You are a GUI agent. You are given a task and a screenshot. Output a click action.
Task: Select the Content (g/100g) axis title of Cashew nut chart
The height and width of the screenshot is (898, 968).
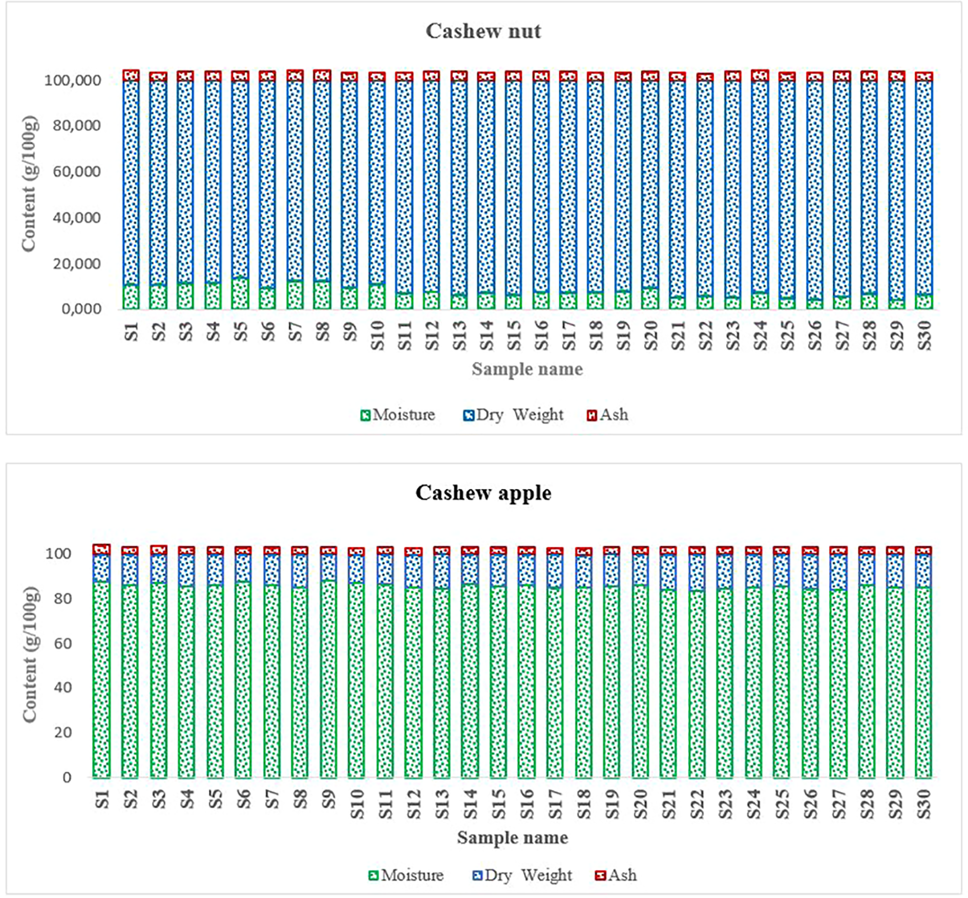point(29,183)
